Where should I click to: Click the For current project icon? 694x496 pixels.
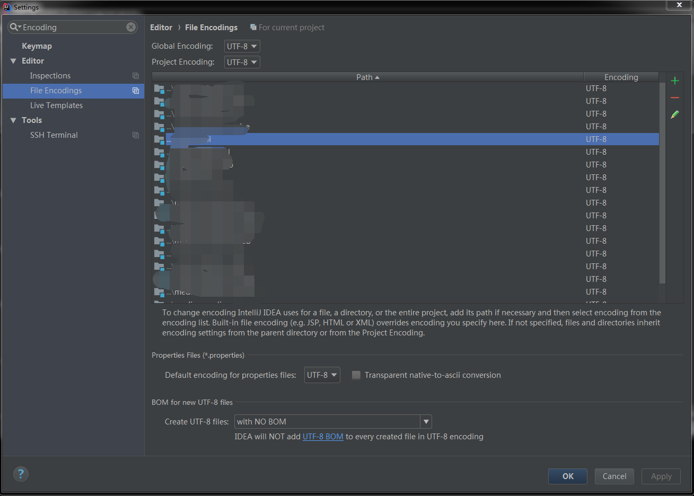pos(253,27)
